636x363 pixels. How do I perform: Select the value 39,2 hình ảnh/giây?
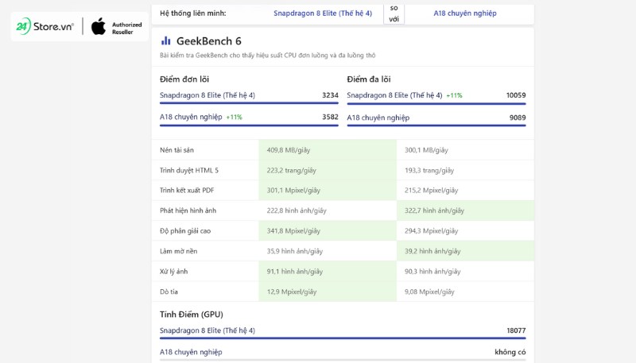coord(432,251)
